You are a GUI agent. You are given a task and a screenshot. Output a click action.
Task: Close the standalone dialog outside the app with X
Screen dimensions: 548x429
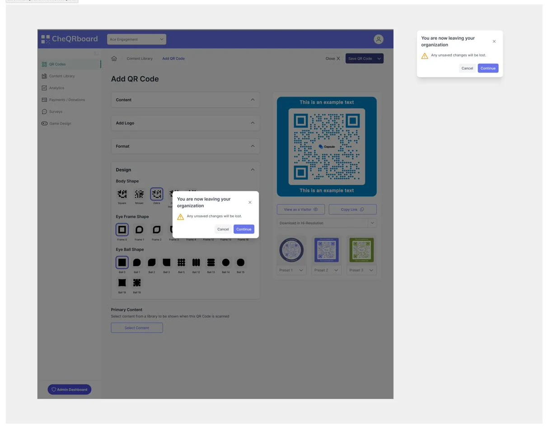(494, 42)
